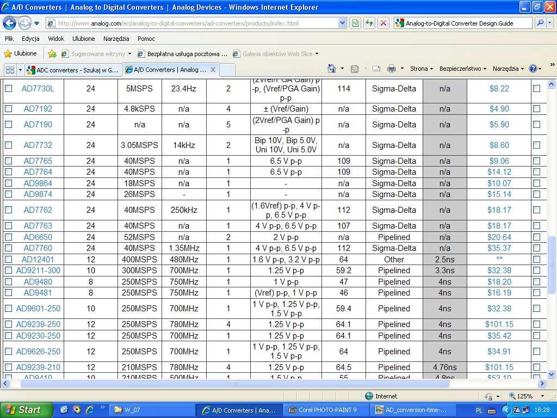557x418 pixels.
Task: Open the Ulubione favorites center star button
Action: pos(20,54)
